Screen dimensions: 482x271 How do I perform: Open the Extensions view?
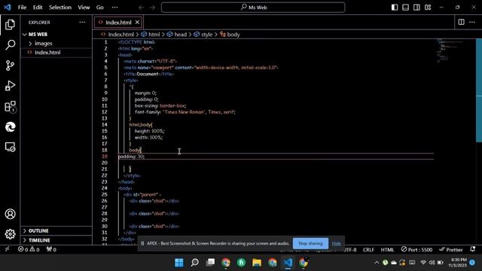coord(10,106)
